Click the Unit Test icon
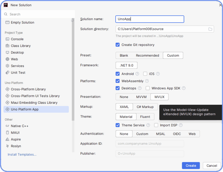 7,73
